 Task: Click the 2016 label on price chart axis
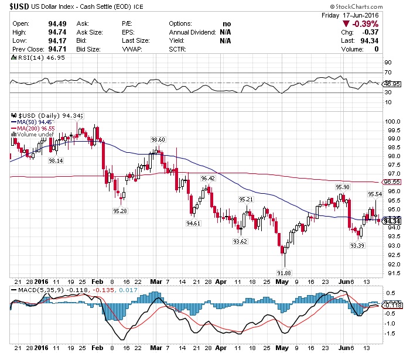coord(42,282)
